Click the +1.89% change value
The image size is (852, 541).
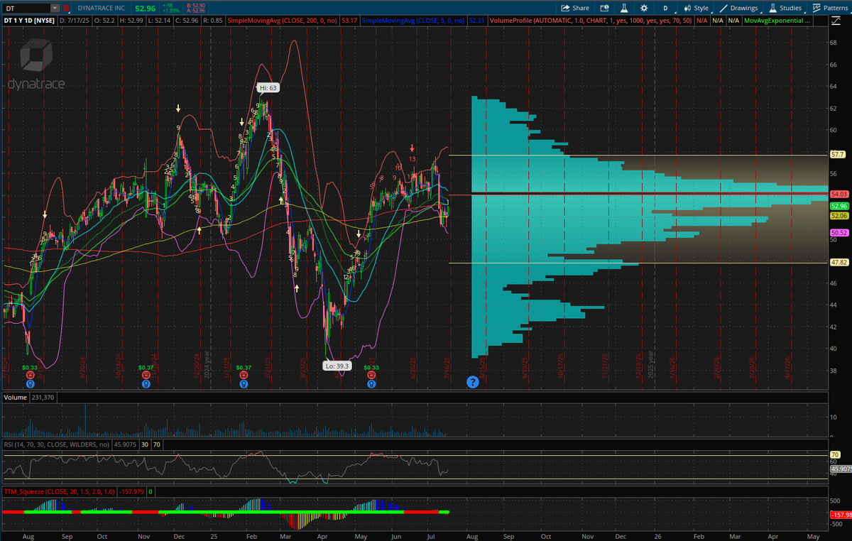click(x=170, y=10)
